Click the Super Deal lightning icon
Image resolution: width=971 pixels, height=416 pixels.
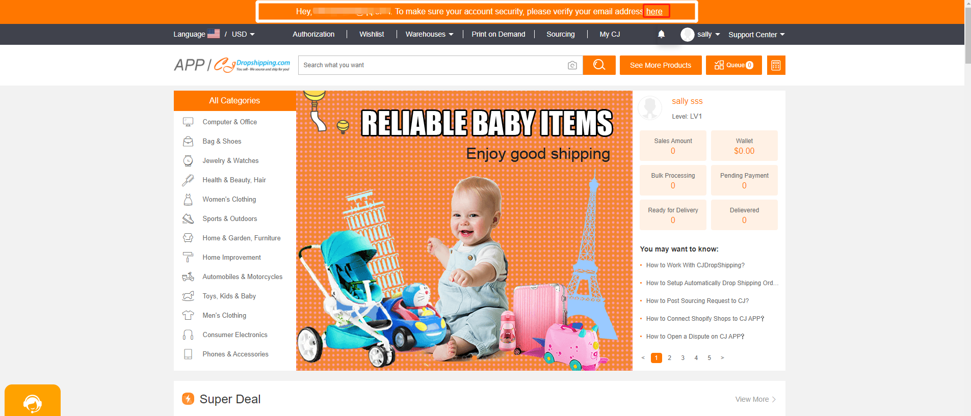pos(188,399)
